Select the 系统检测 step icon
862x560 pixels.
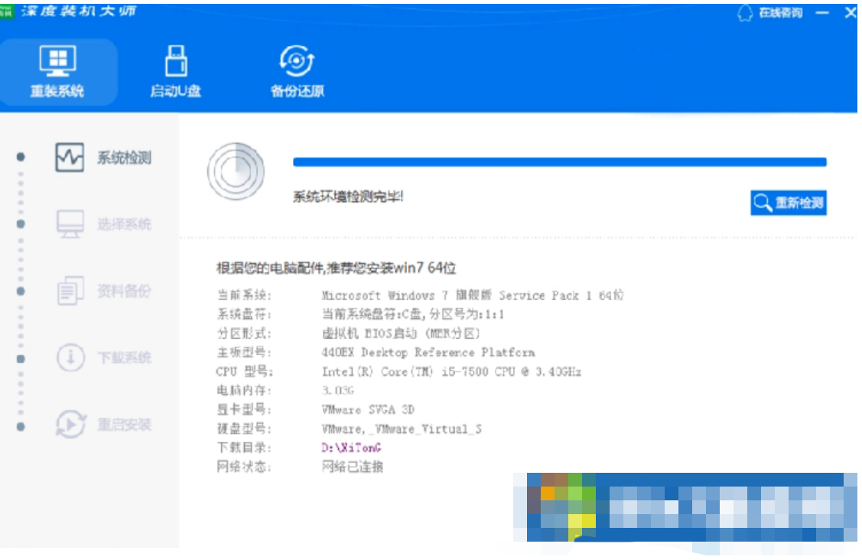click(x=70, y=158)
